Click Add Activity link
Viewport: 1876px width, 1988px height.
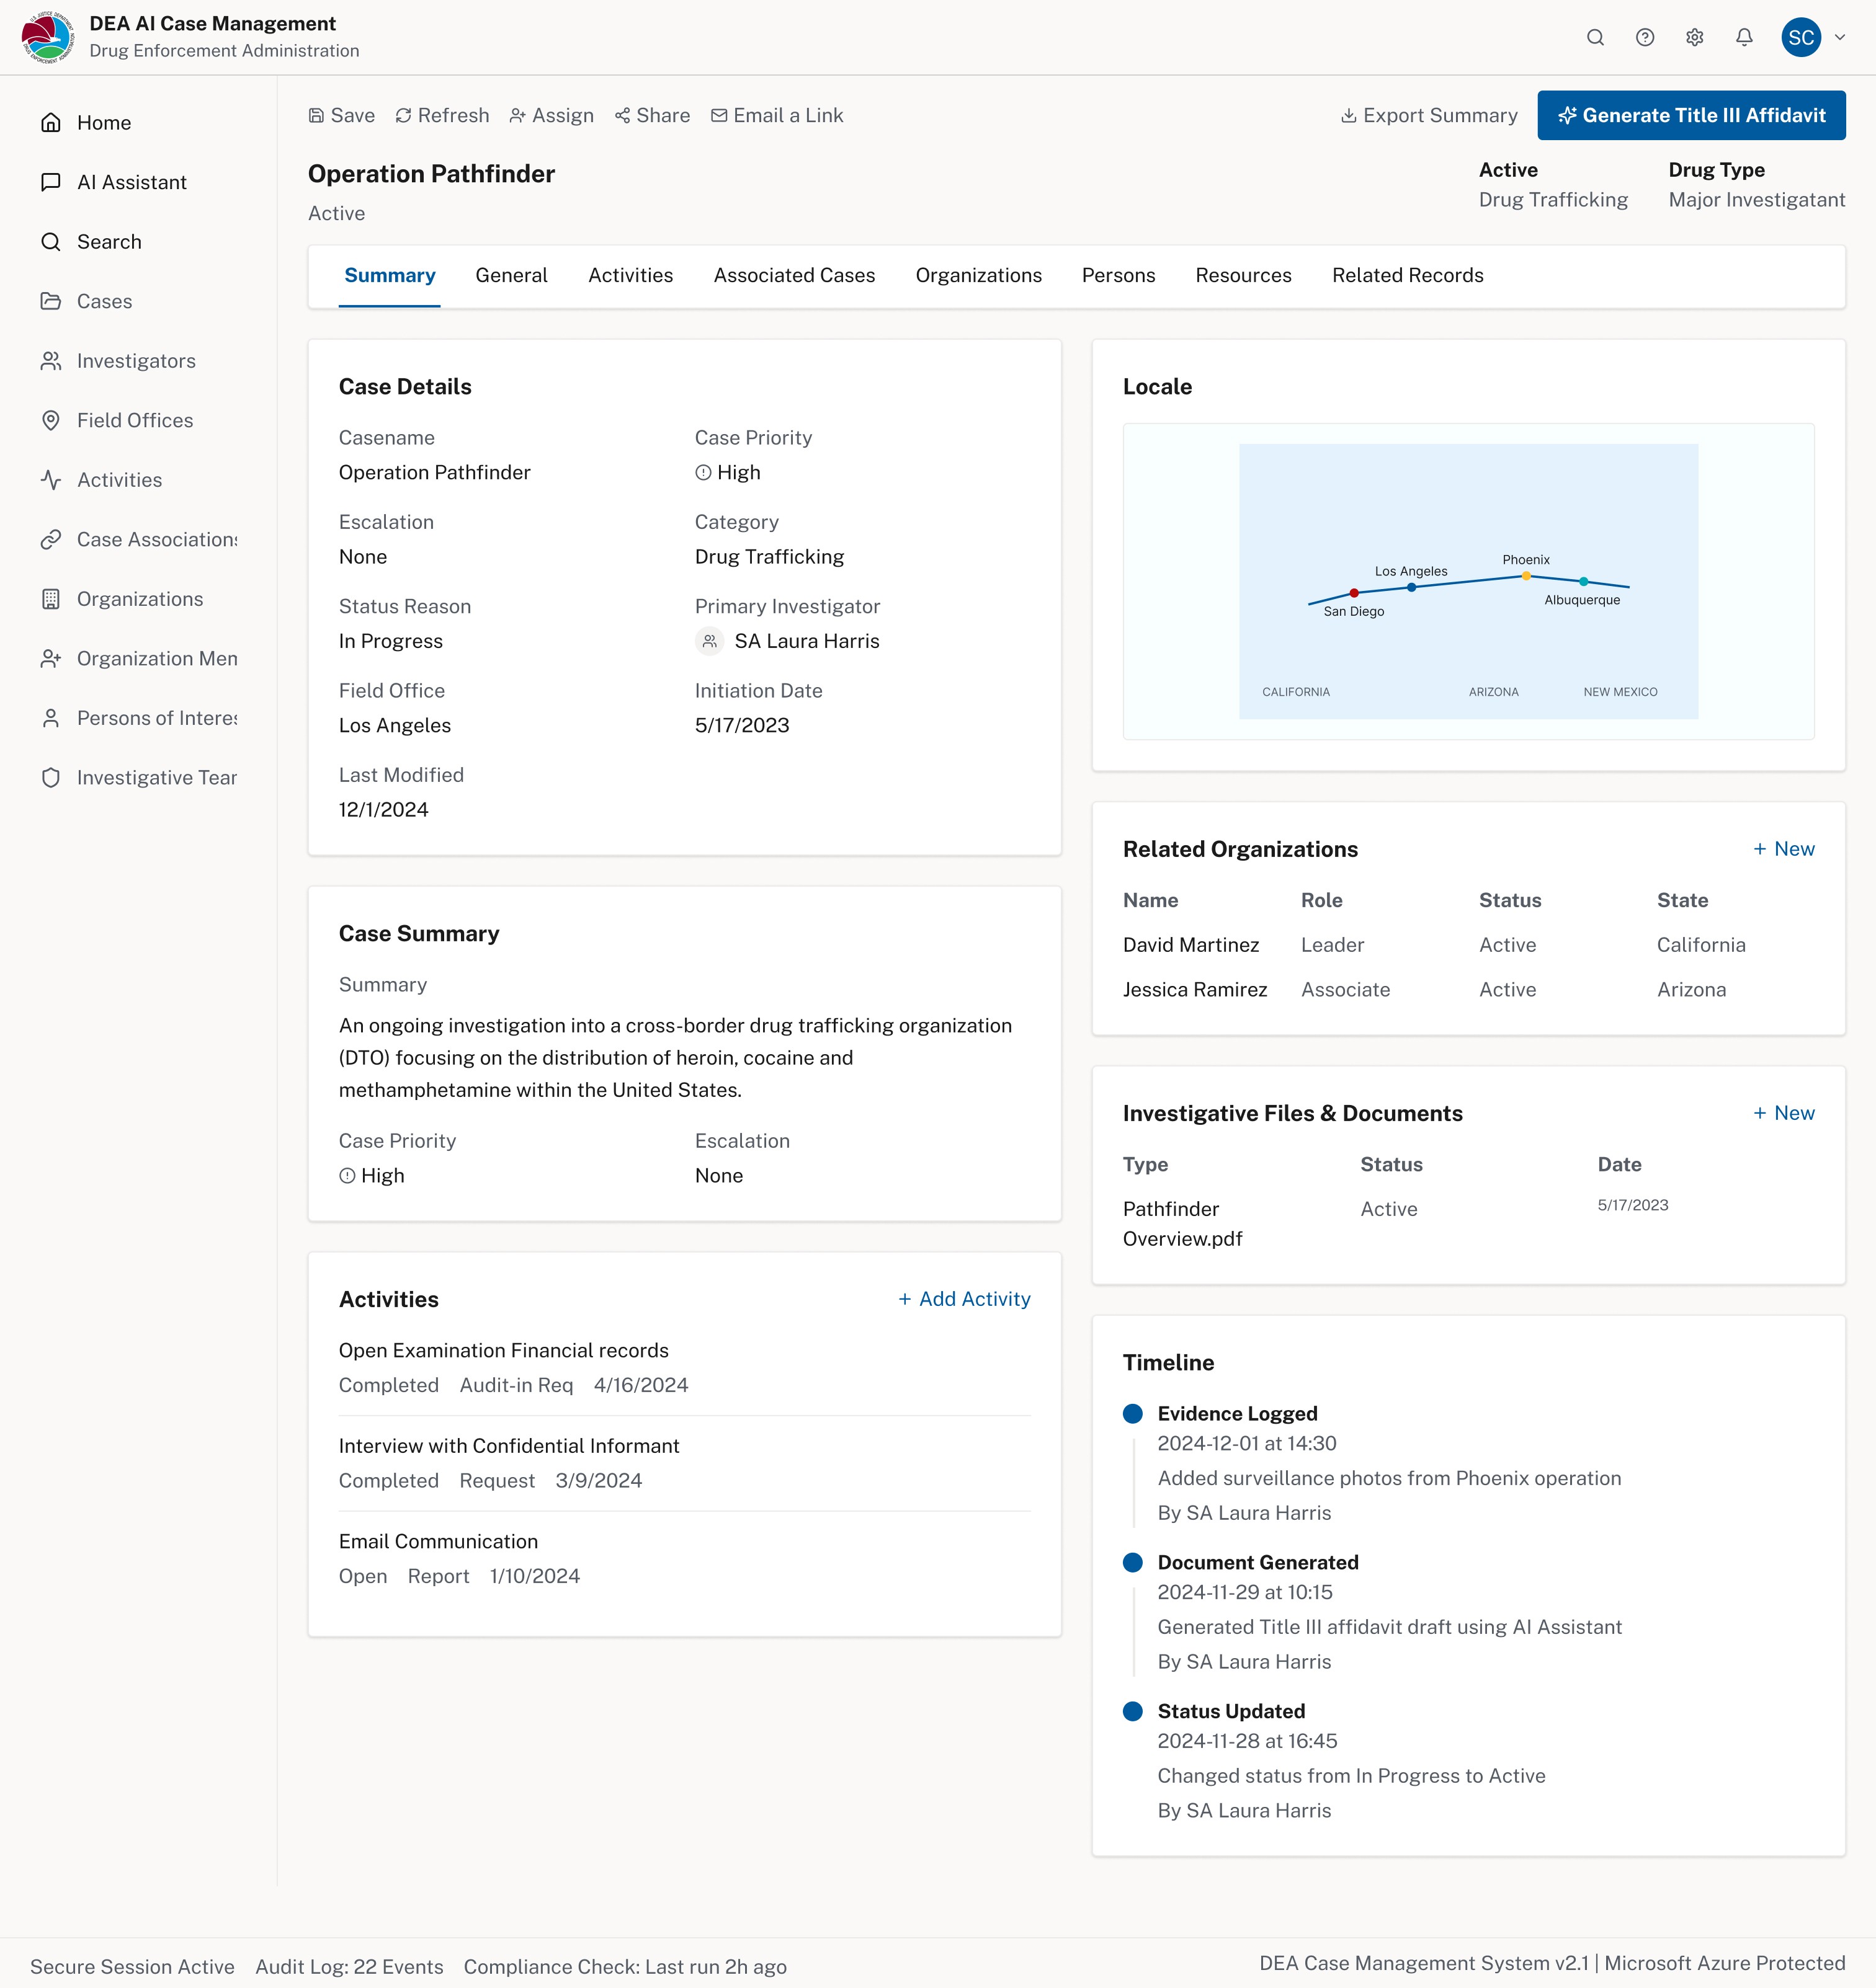pos(963,1298)
